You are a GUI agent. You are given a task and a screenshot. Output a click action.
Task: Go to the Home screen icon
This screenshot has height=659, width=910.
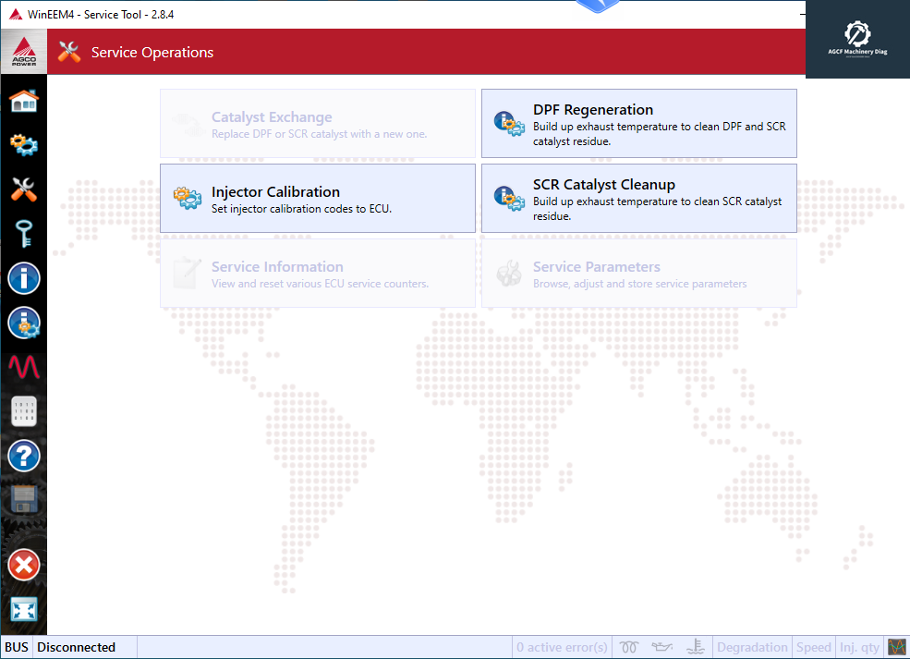coord(24,101)
